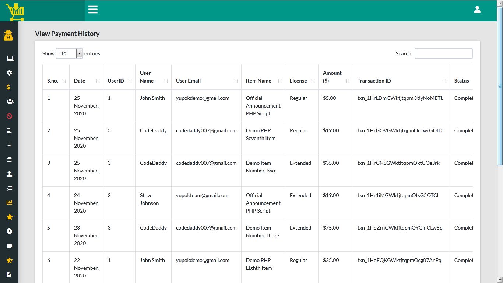Open the user profile icon
The width and height of the screenshot is (503, 283).
(477, 10)
